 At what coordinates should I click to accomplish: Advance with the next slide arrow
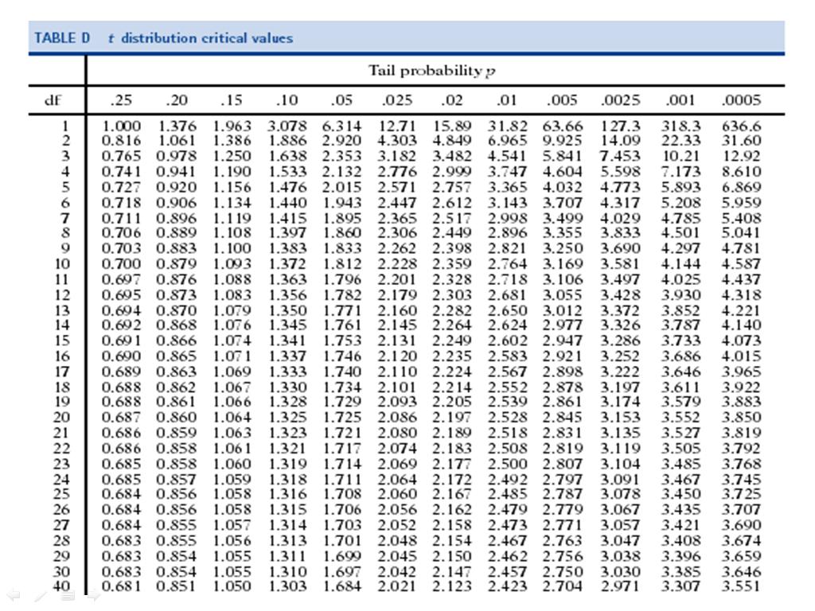pos(93,595)
